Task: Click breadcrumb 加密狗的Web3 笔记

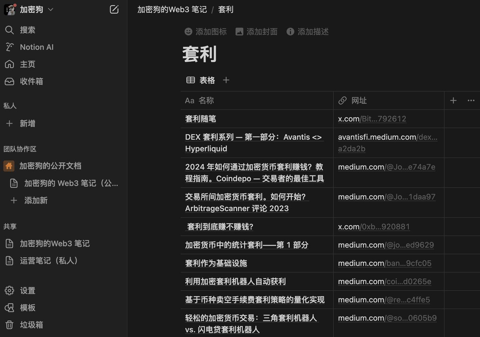Action: 172,10
